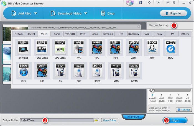194x126 pixels.
Task: Pick the M2TS format icon
Action: (x=134, y=71)
